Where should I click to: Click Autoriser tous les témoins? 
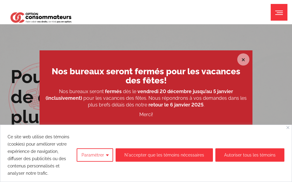[250, 155]
